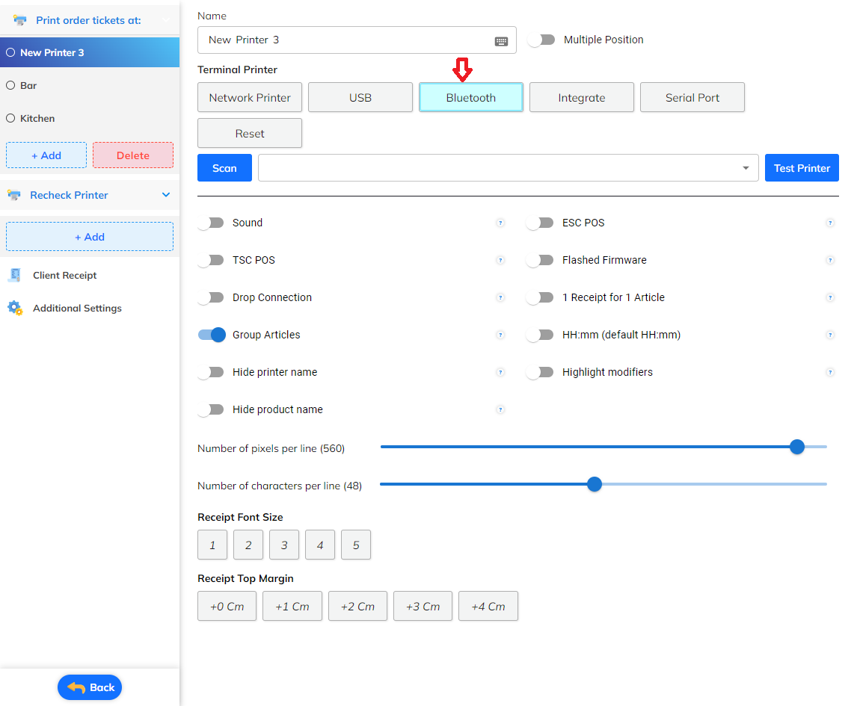Add a Recheck Printer
The image size is (857, 706).
point(90,237)
